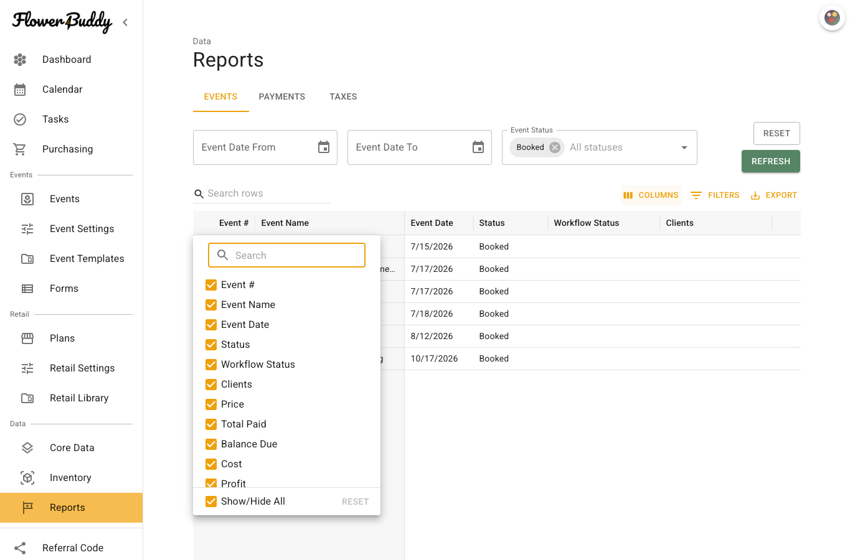Open Tasks checkmark icon
Viewport: 850px width, 560px height.
[20, 119]
